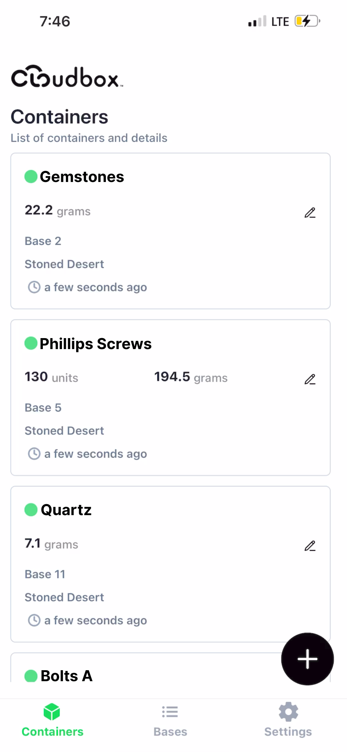Tap the battery indicator in status bar
347x752 pixels.
click(x=307, y=21)
